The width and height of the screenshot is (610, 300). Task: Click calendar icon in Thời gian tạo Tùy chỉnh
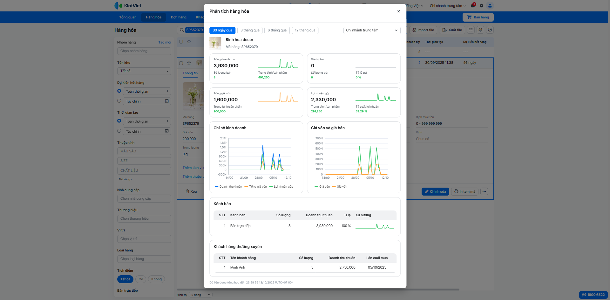point(167,131)
